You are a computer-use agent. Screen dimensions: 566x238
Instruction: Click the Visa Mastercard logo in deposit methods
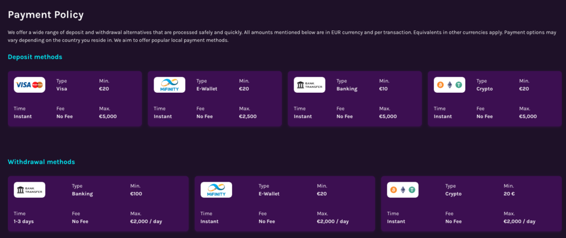point(30,84)
